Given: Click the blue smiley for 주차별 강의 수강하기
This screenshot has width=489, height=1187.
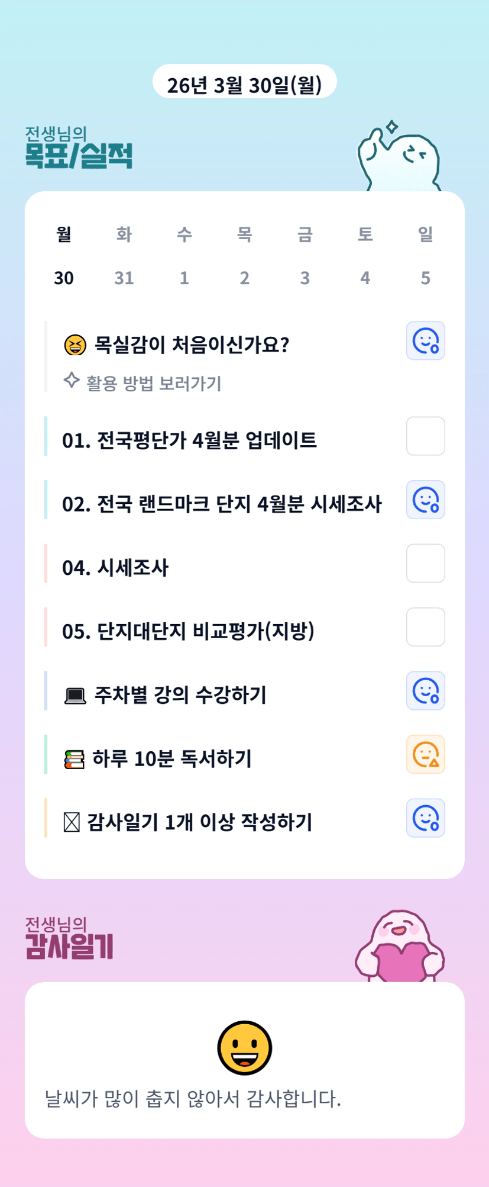Looking at the screenshot, I should 425,691.
